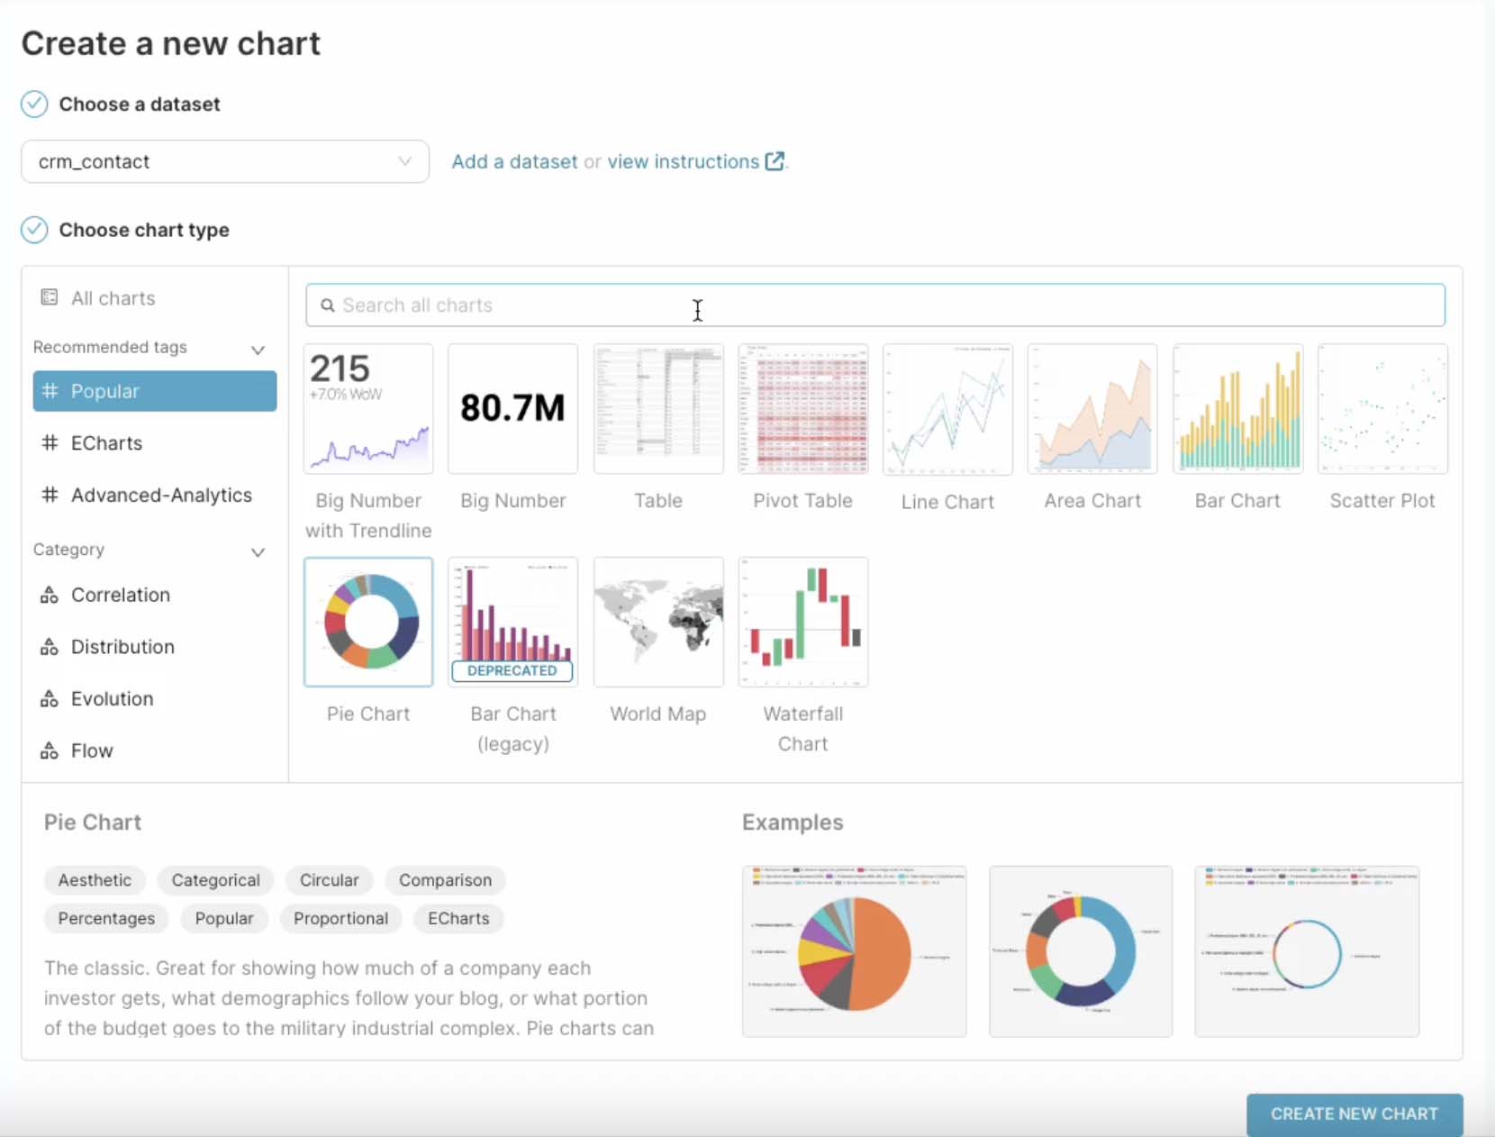This screenshot has height=1137, width=1495.
Task: Open the first pie chart example image
Action: click(854, 951)
